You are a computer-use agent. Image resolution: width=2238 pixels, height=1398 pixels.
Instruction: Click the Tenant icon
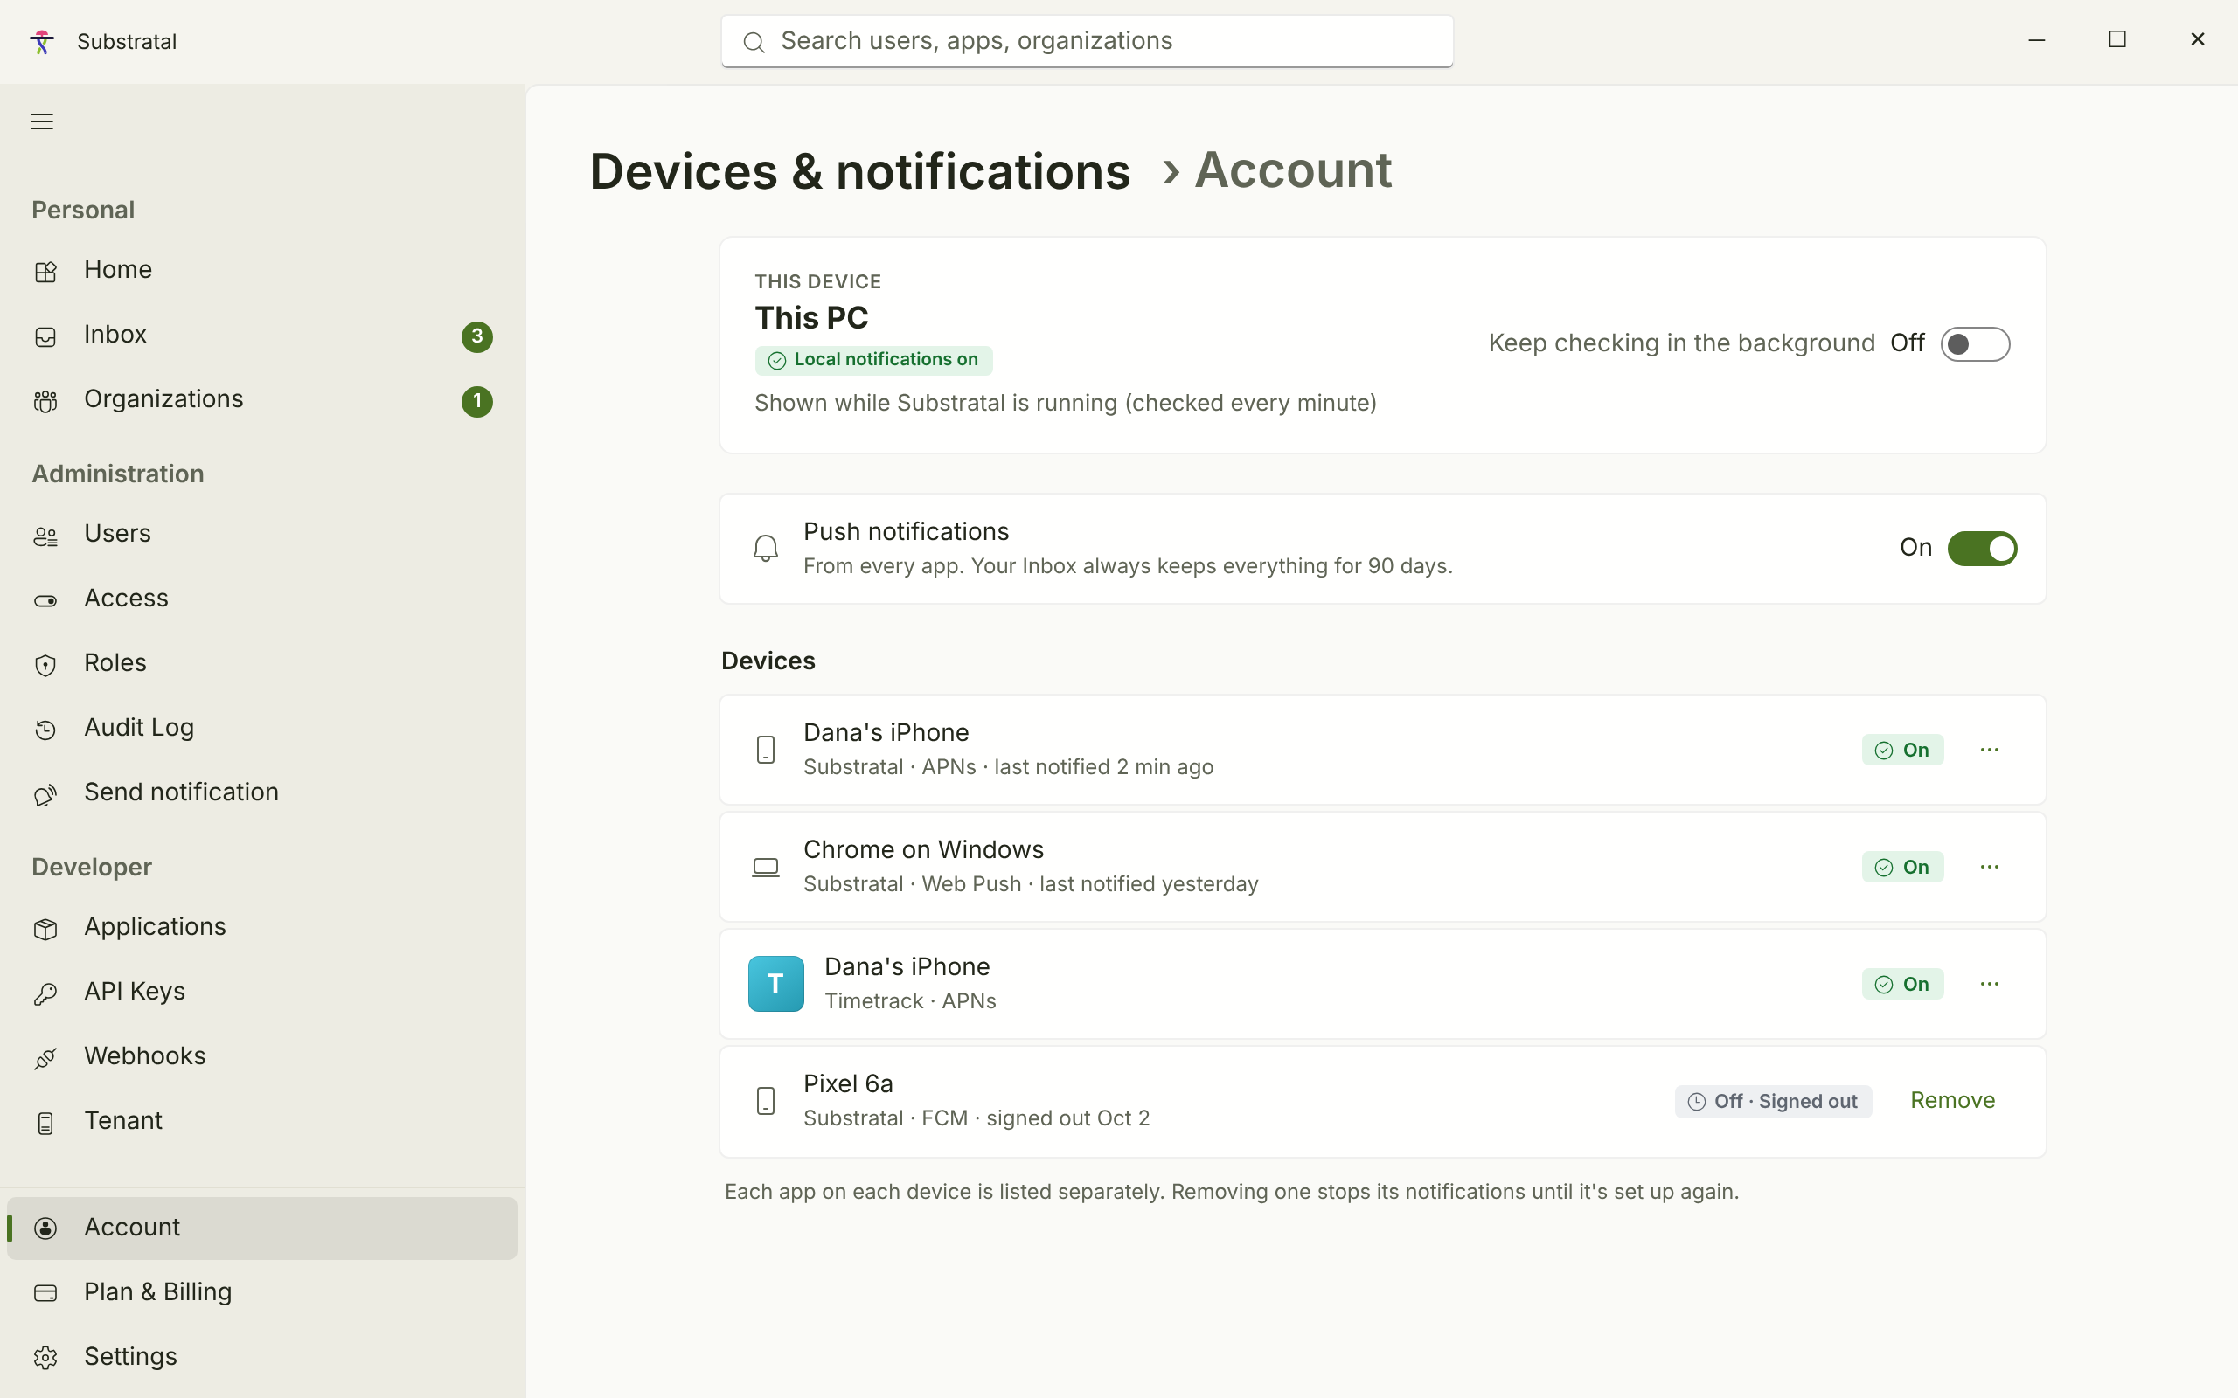[x=45, y=1123]
